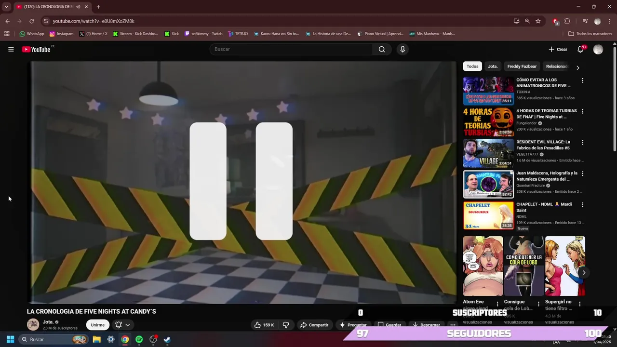This screenshot has width=617, height=347.
Task: Open the Jota. channel name link
Action: [x=48, y=322]
